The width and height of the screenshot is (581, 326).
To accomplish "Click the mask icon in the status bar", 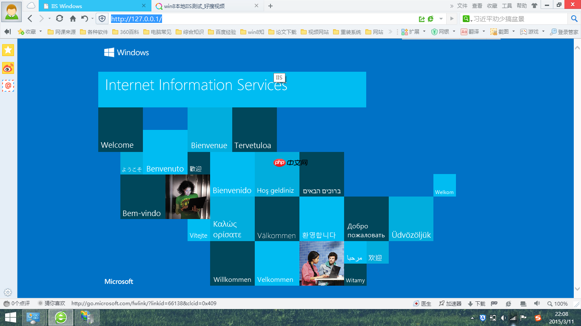I will pyautogui.click(x=494, y=304).
